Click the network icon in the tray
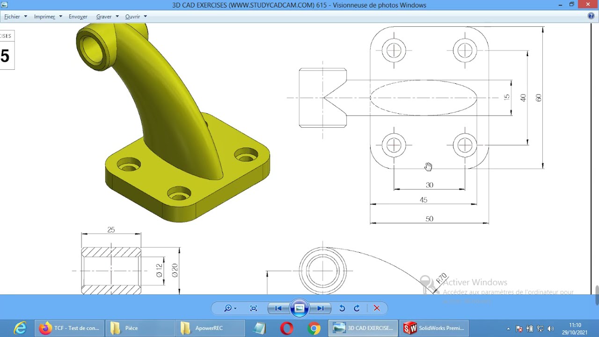 [x=540, y=329]
